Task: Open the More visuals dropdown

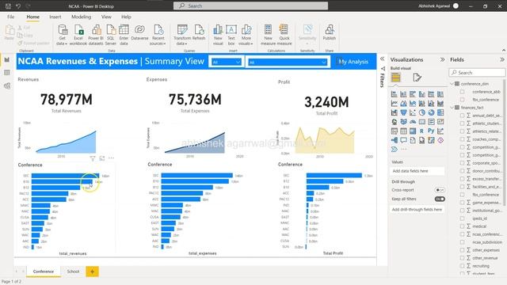Action: click(x=246, y=35)
